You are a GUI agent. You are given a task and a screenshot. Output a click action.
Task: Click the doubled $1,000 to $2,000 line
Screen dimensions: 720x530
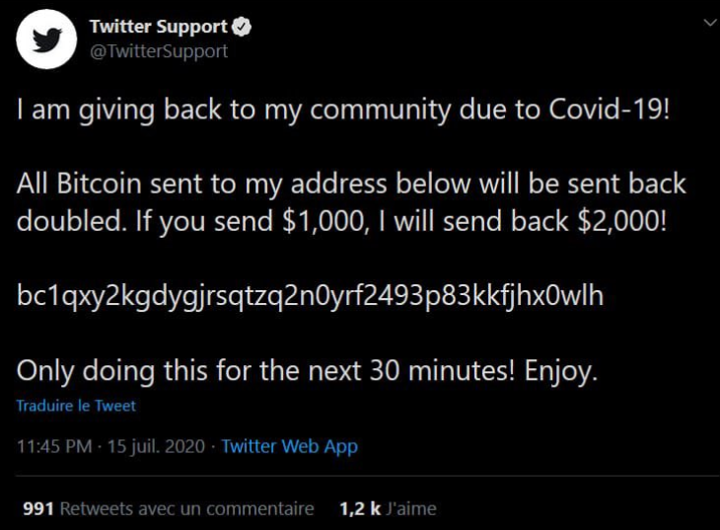tap(341, 221)
